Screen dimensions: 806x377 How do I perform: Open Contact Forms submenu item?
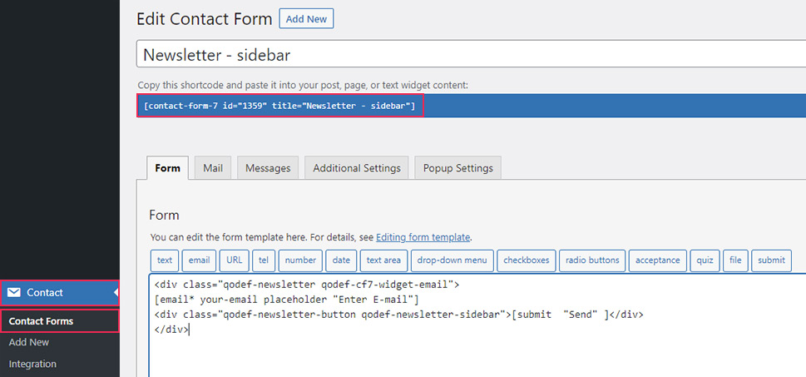(41, 321)
